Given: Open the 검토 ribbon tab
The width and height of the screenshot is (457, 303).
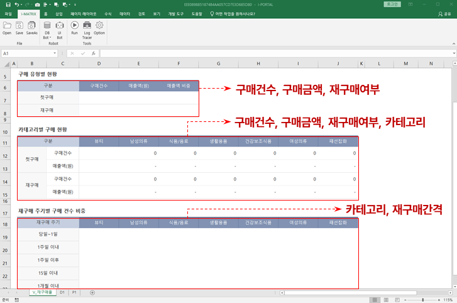Looking at the screenshot, I should click(x=141, y=14).
